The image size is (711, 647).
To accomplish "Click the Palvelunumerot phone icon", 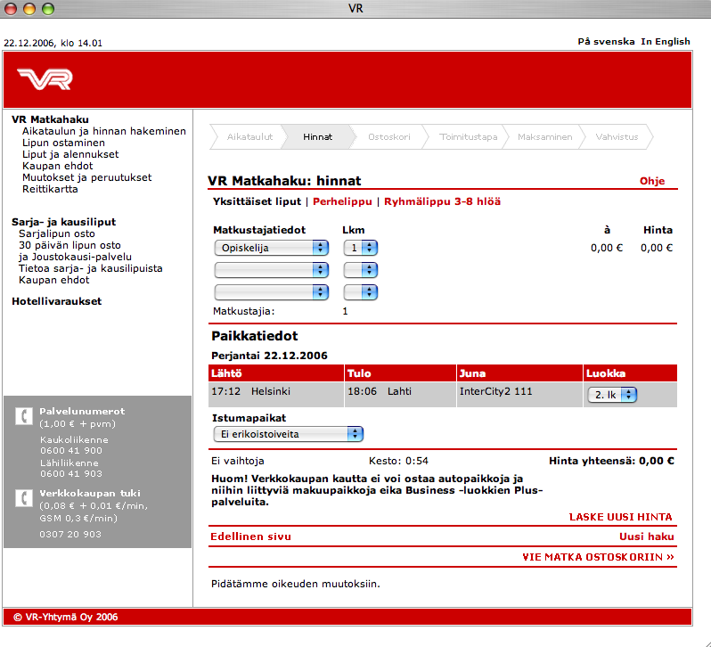I will (23, 416).
